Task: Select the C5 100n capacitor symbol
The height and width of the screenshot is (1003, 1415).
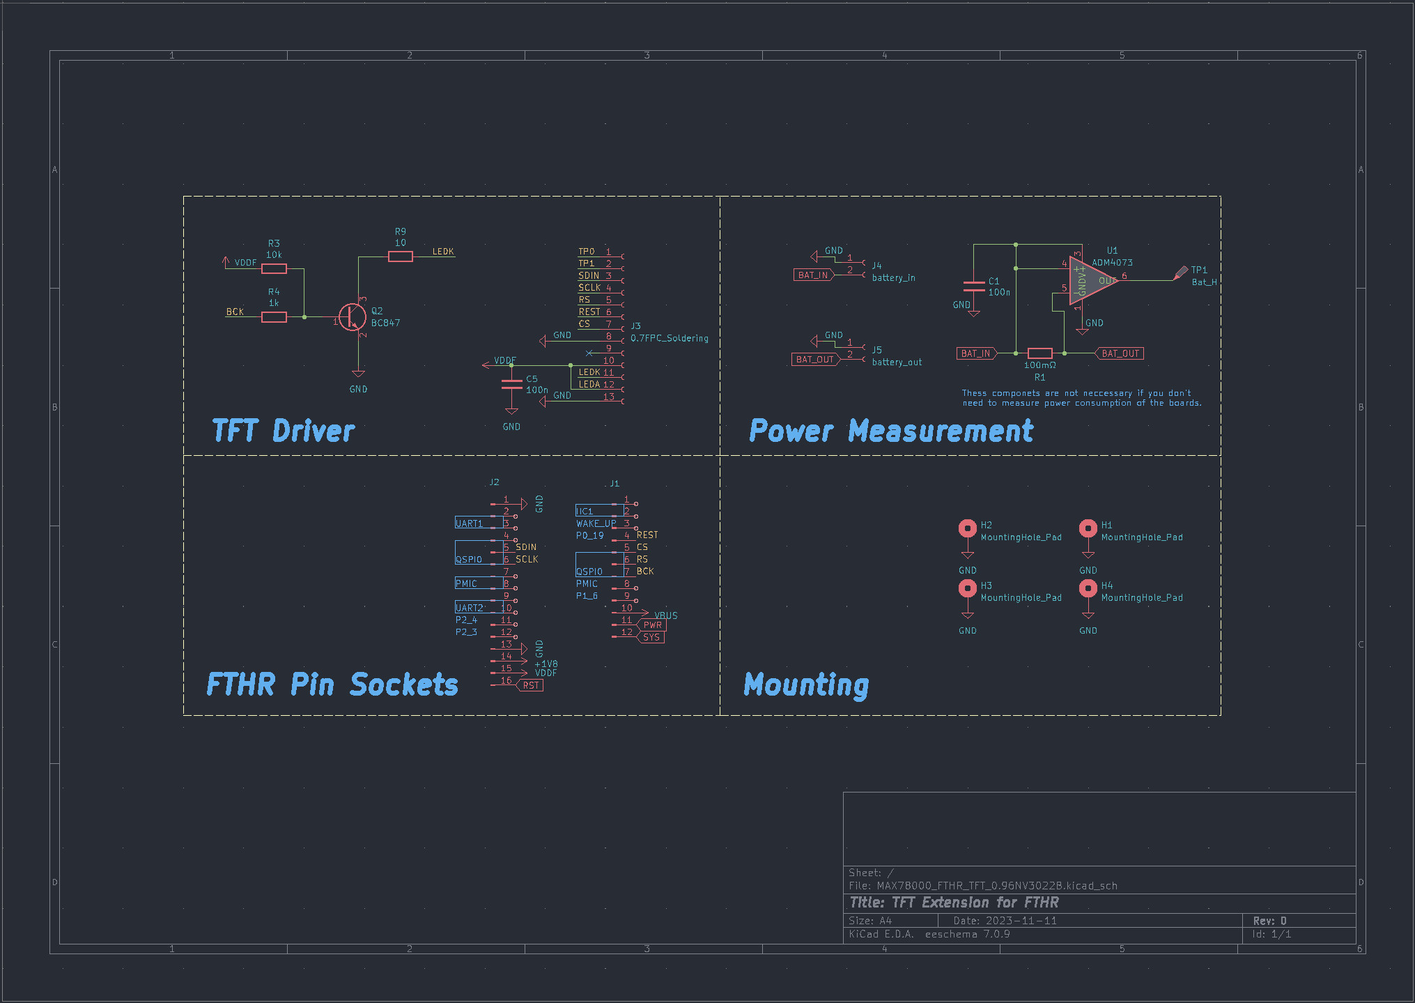Action: pyautogui.click(x=511, y=384)
